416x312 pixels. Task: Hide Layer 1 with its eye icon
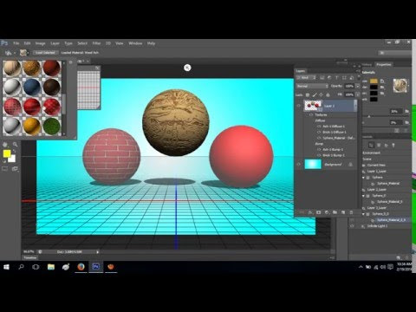coord(299,106)
